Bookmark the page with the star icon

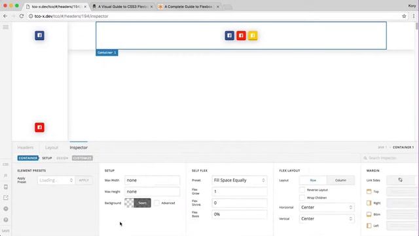pyautogui.click(x=404, y=16)
